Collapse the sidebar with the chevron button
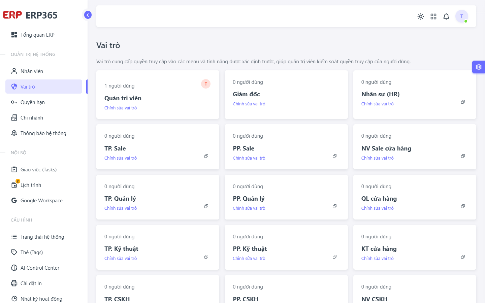 coord(88,15)
